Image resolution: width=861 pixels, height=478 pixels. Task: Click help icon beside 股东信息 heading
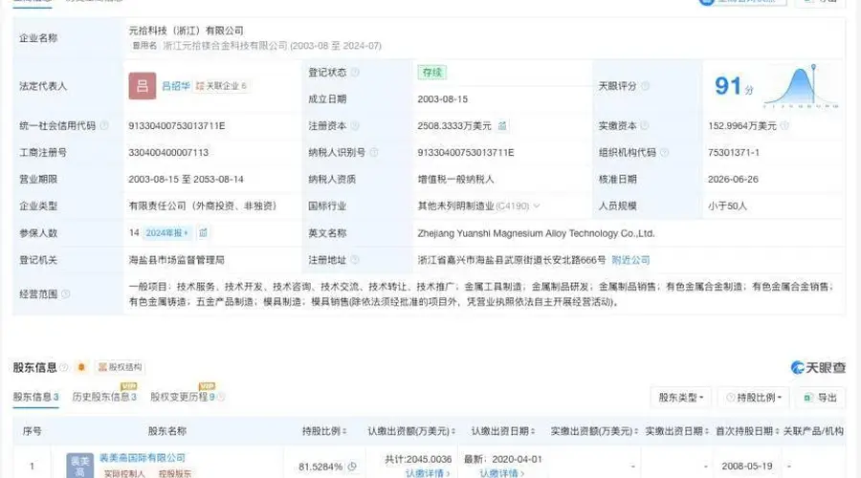[x=64, y=367]
